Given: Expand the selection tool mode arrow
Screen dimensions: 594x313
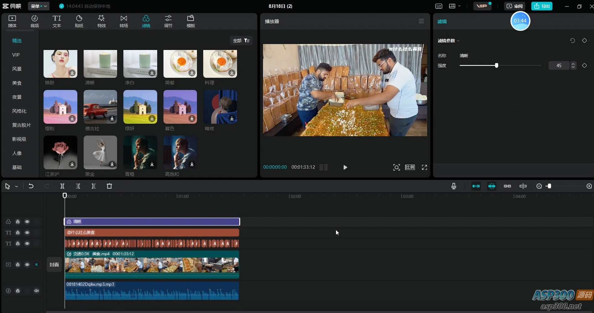Looking at the screenshot, I should coord(17,186).
